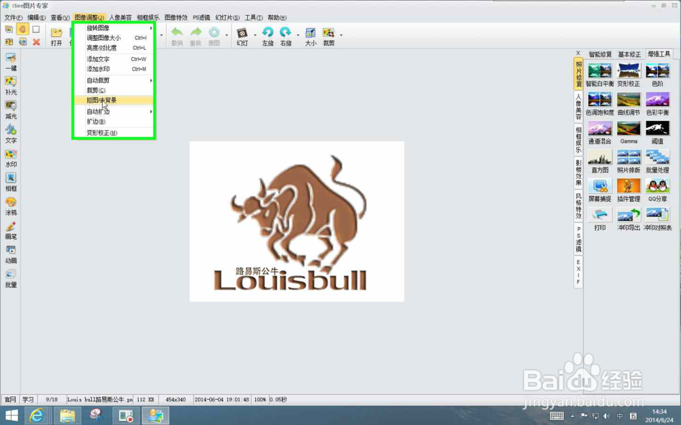Viewport: 681px width, 425px height.
Task: Choose 调整图像大小 menu entry
Action: coord(113,37)
